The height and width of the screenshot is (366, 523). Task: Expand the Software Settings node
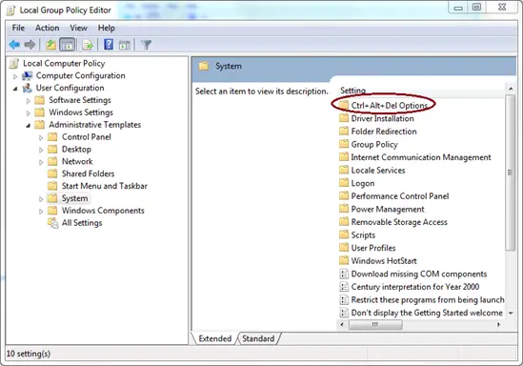point(28,101)
